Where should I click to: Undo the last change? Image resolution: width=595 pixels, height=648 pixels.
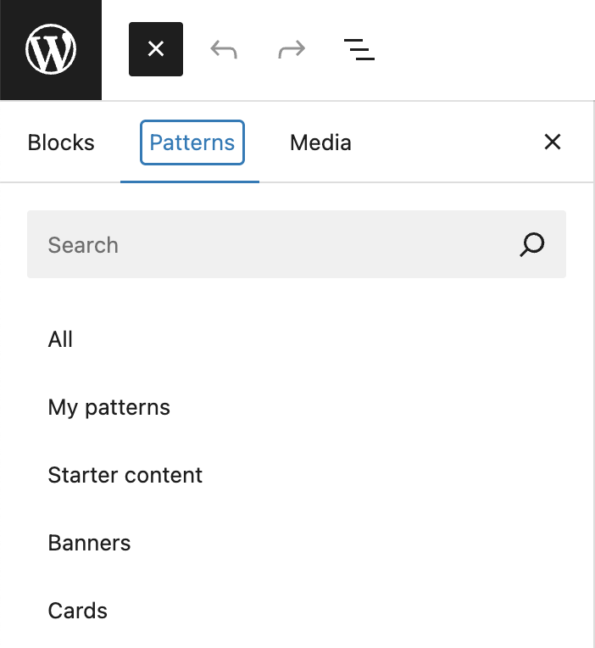coord(224,50)
